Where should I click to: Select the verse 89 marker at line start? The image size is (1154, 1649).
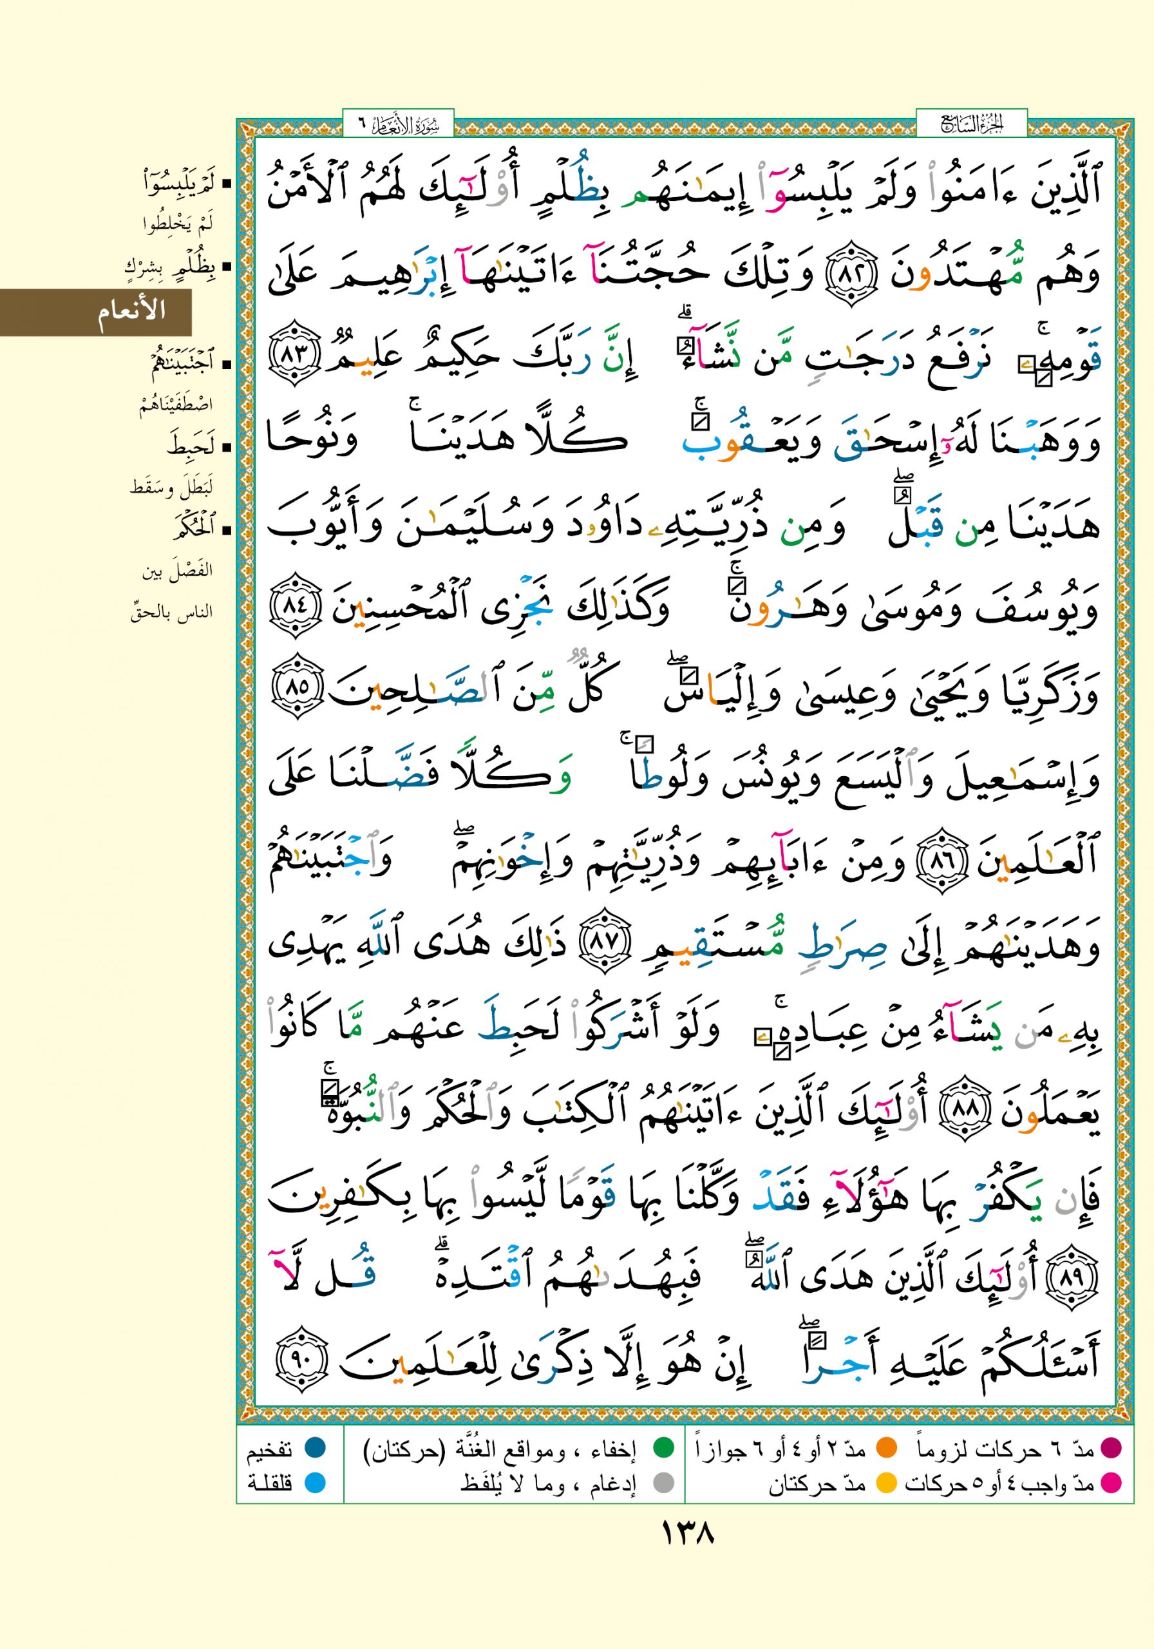[1072, 1277]
